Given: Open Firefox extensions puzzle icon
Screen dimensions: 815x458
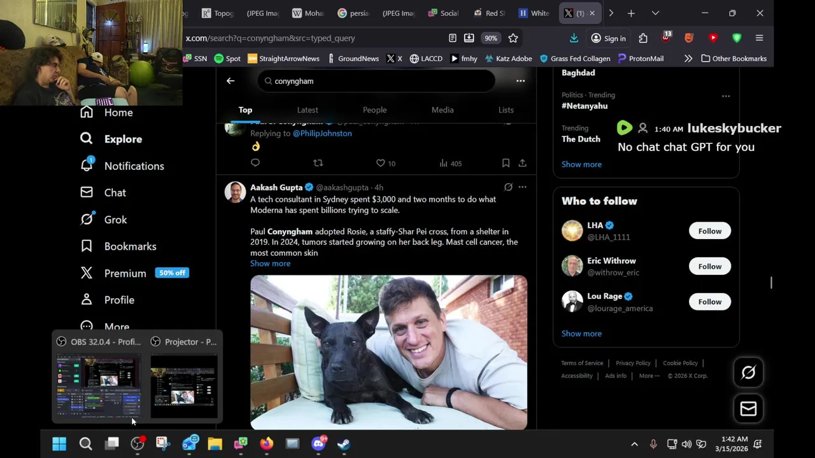Looking at the screenshot, I should pyautogui.click(x=643, y=38).
